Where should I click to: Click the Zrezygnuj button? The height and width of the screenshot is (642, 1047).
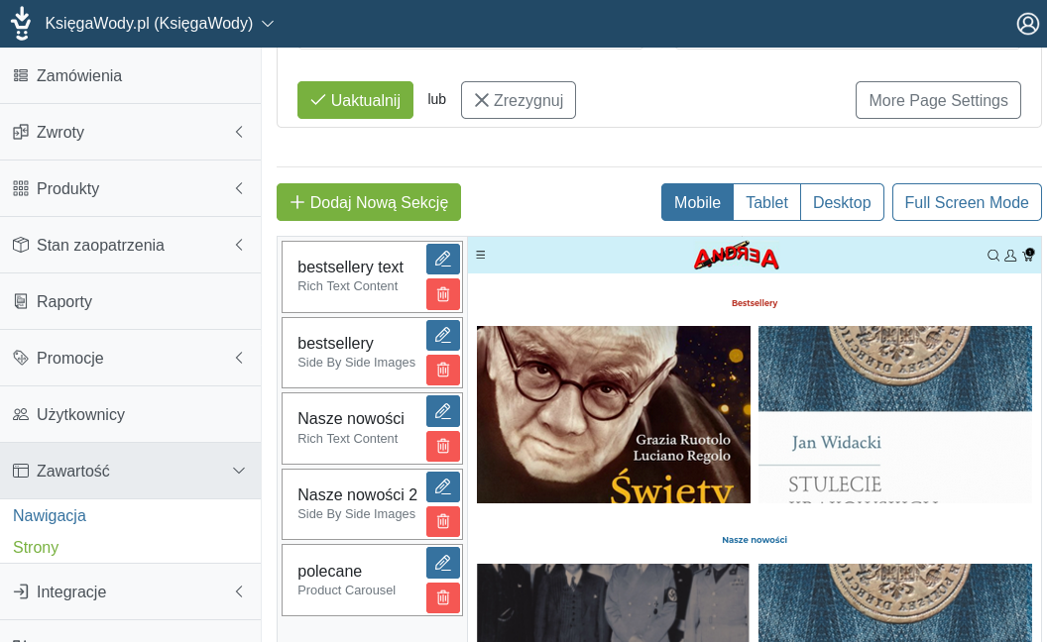tap(519, 100)
